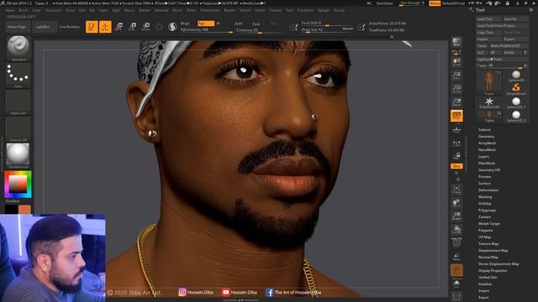
Task: Click the Live Boolean button
Action: 69,27
